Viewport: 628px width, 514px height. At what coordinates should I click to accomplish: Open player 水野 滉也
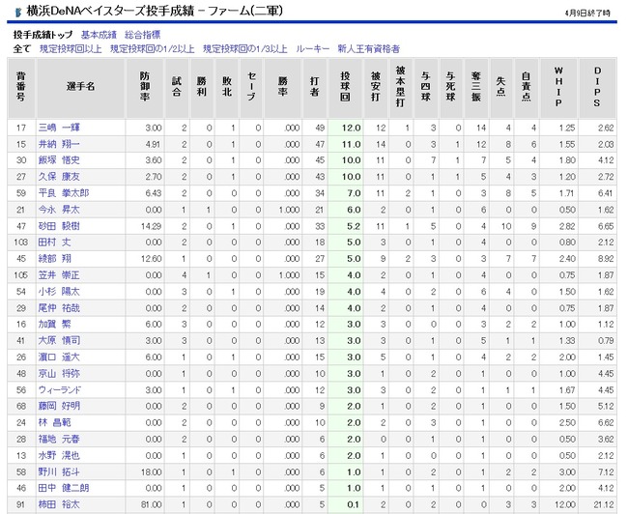click(x=59, y=455)
